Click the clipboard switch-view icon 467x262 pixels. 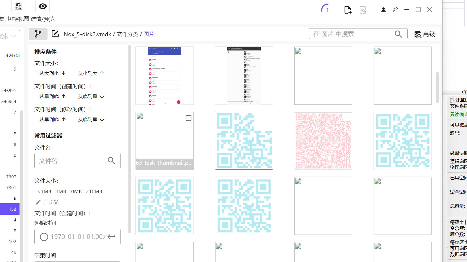pos(18,6)
